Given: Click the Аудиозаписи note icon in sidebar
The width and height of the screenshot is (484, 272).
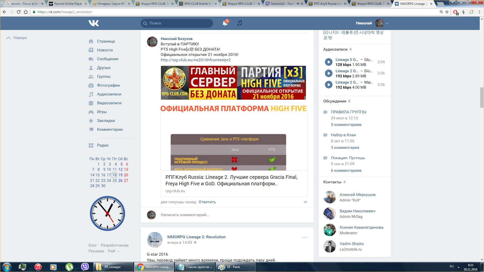Looking at the screenshot, I should (x=91, y=94).
